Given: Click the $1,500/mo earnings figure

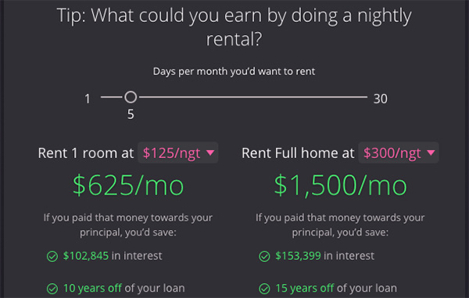Looking at the screenshot, I should point(340,185).
